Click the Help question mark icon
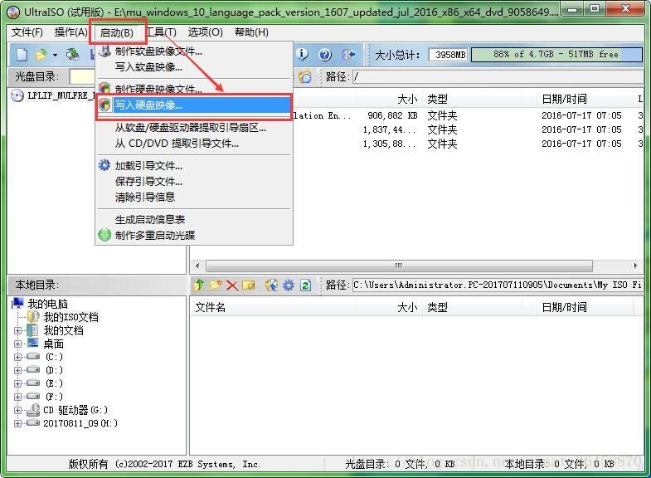Image resolution: width=651 pixels, height=478 pixels. pyautogui.click(x=325, y=55)
